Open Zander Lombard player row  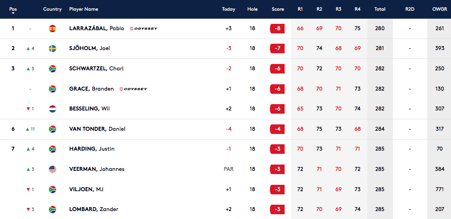click(225, 209)
